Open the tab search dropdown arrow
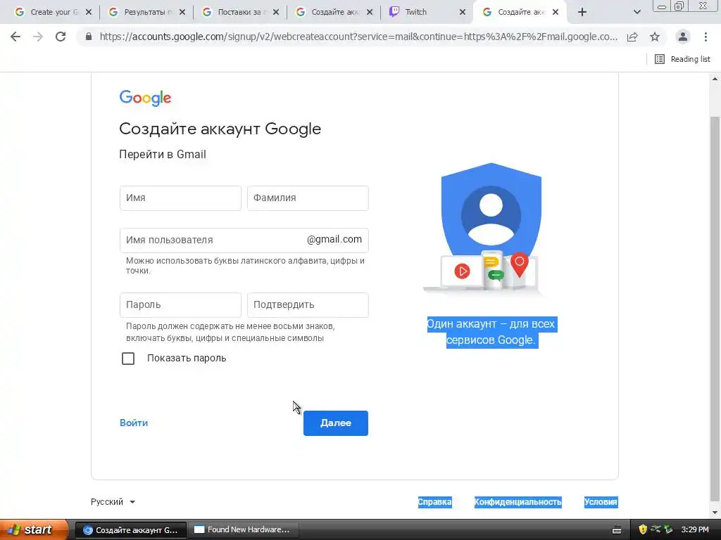 (637, 12)
